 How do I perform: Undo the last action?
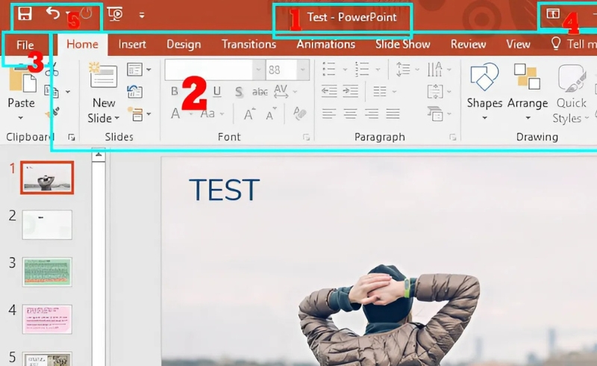pyautogui.click(x=53, y=13)
